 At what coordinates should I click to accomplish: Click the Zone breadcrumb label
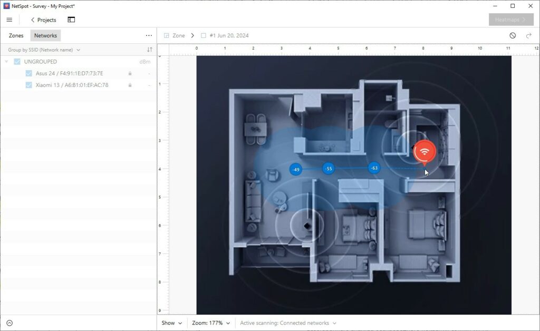179,35
